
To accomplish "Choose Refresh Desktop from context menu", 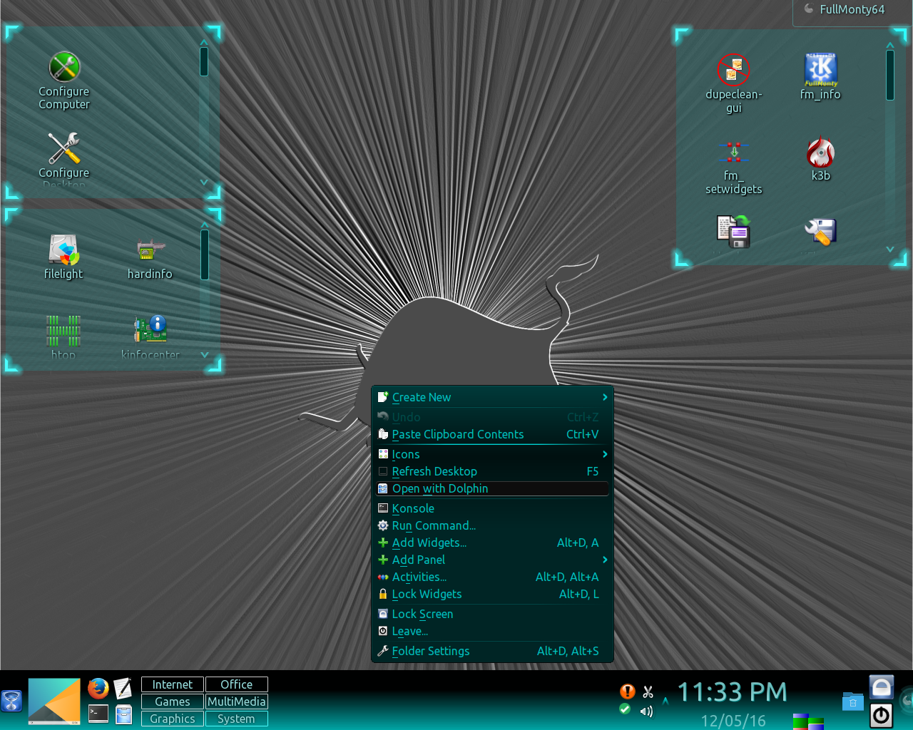I will coord(492,471).
